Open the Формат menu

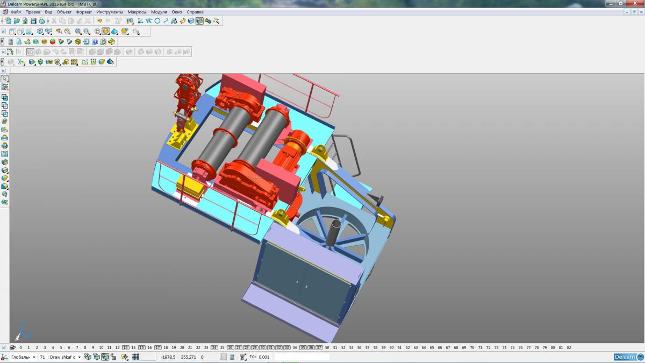point(84,12)
